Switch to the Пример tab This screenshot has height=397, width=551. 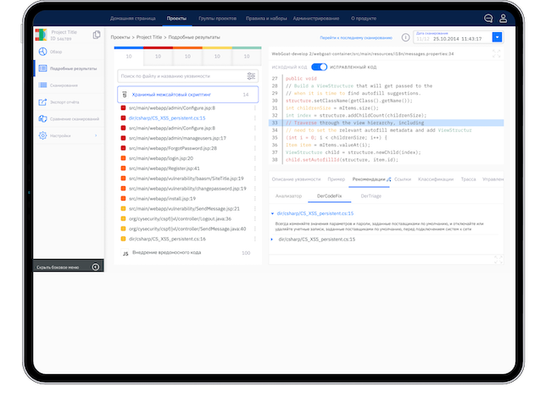pos(337,179)
